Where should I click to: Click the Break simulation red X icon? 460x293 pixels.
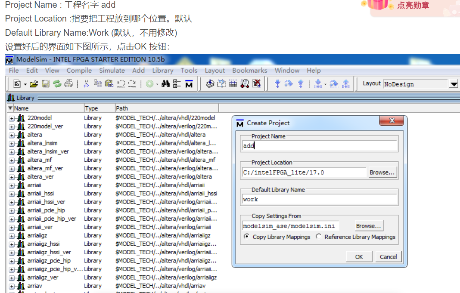click(256, 84)
